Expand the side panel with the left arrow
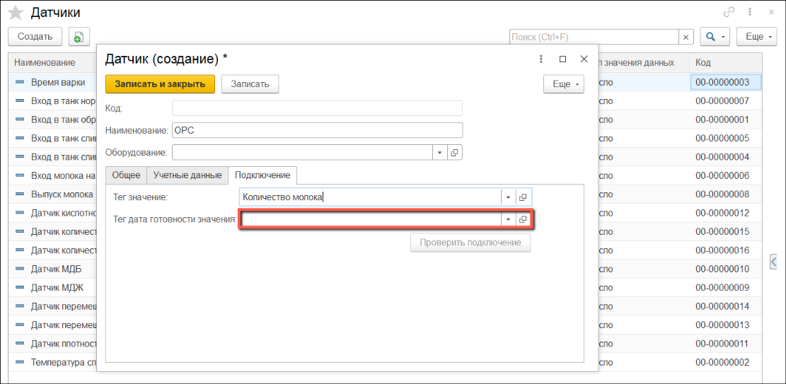 pos(774,261)
